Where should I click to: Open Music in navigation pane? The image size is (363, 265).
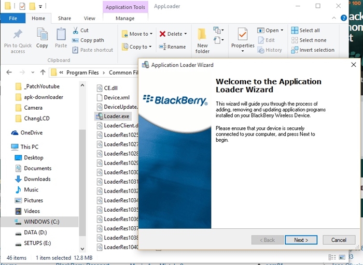pos(26,189)
